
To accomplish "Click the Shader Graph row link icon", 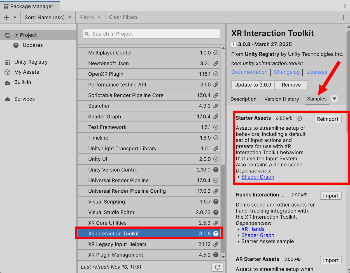I will 216,116.
